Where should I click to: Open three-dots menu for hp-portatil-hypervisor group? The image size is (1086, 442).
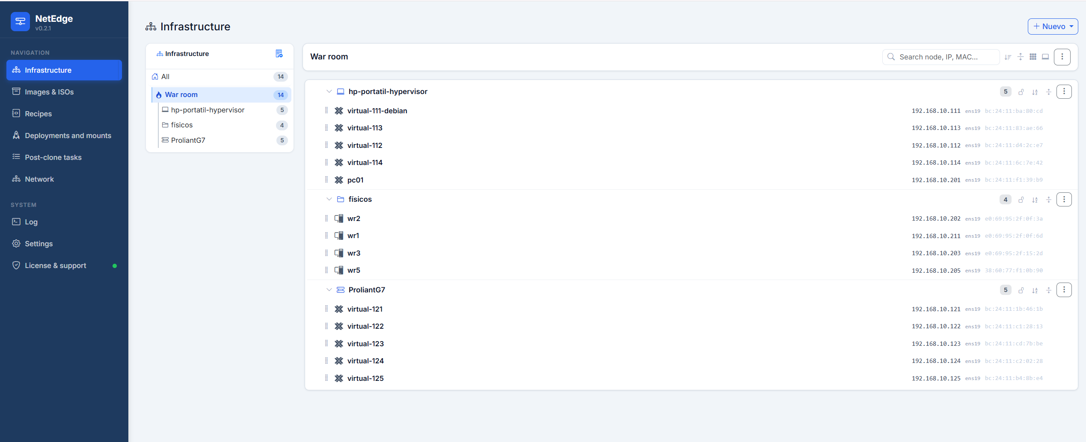pos(1064,91)
